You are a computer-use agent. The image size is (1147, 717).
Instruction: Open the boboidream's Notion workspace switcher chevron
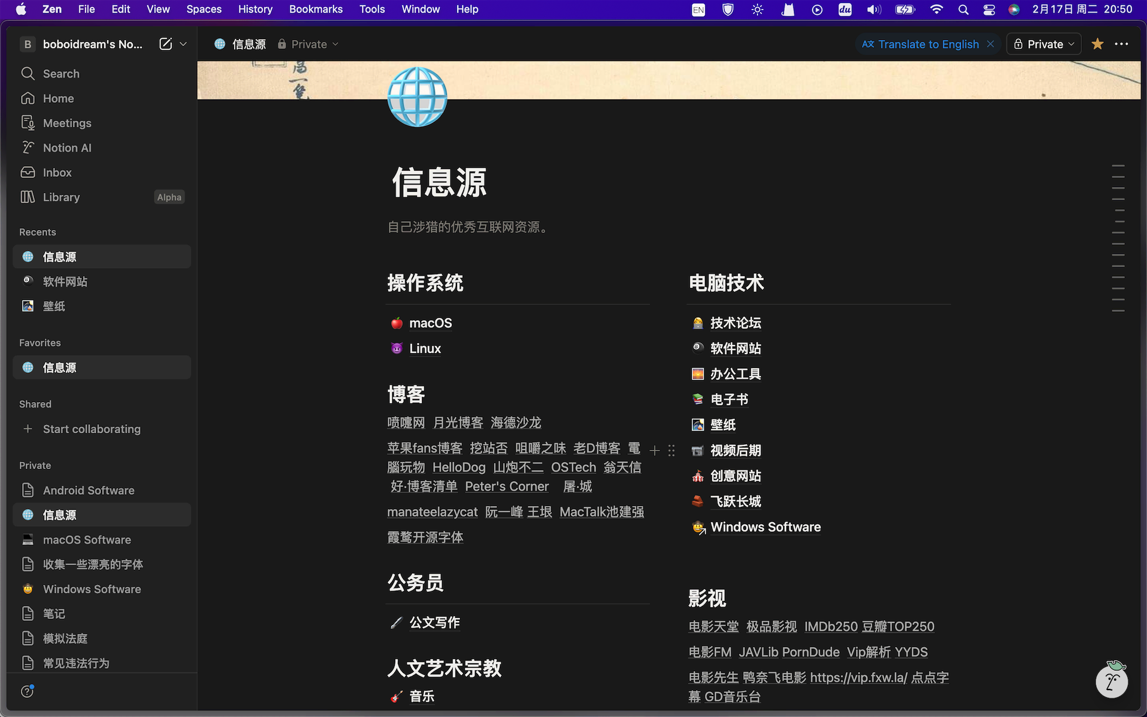pyautogui.click(x=183, y=44)
